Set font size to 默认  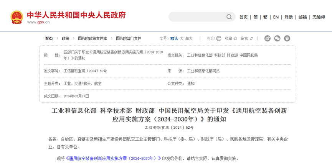coord(174,38)
